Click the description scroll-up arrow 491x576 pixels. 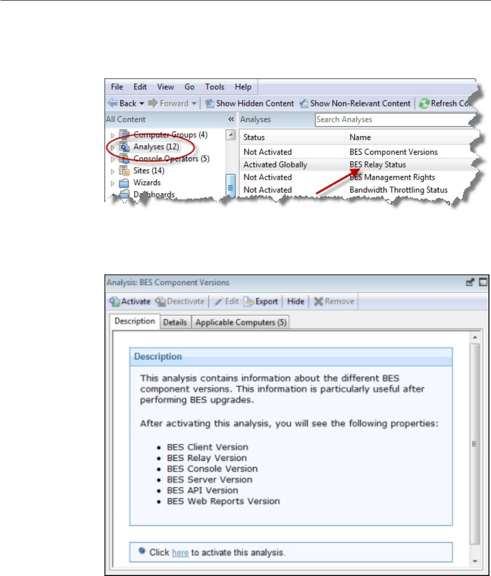click(475, 337)
